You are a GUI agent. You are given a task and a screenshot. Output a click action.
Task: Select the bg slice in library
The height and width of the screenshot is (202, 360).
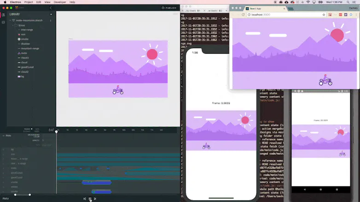(x=21, y=77)
